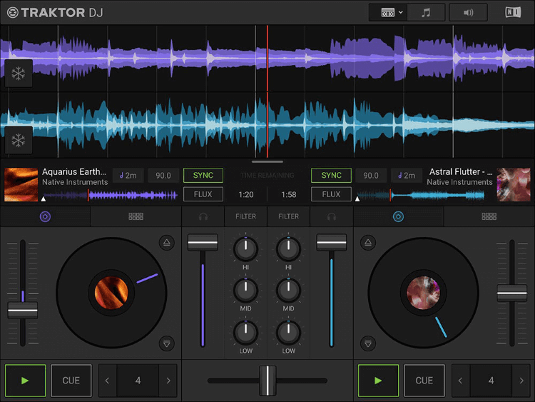This screenshot has height=402, width=535.
Task: Click TIME REMAINING label to switch display
Action: tap(267, 175)
